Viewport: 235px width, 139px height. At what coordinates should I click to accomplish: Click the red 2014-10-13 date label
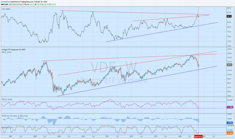point(198,136)
